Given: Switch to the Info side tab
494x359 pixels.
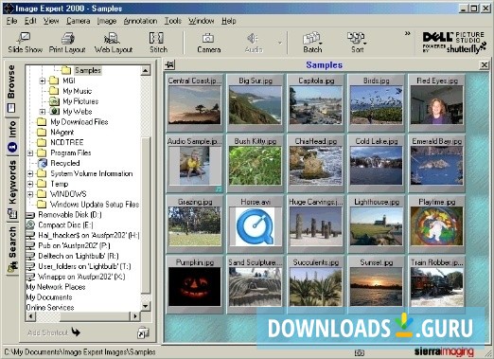Looking at the screenshot, I should coord(12,137).
